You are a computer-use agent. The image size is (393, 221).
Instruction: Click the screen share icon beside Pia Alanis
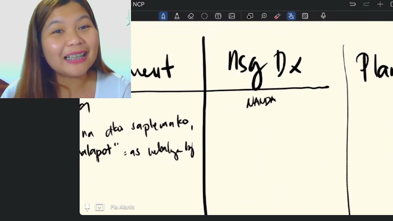pyautogui.click(x=99, y=207)
